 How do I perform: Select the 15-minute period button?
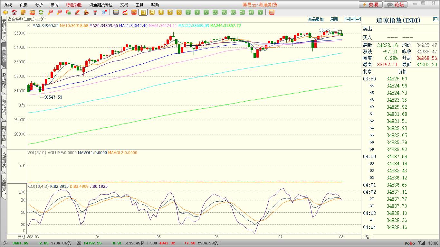coord(215,12)
